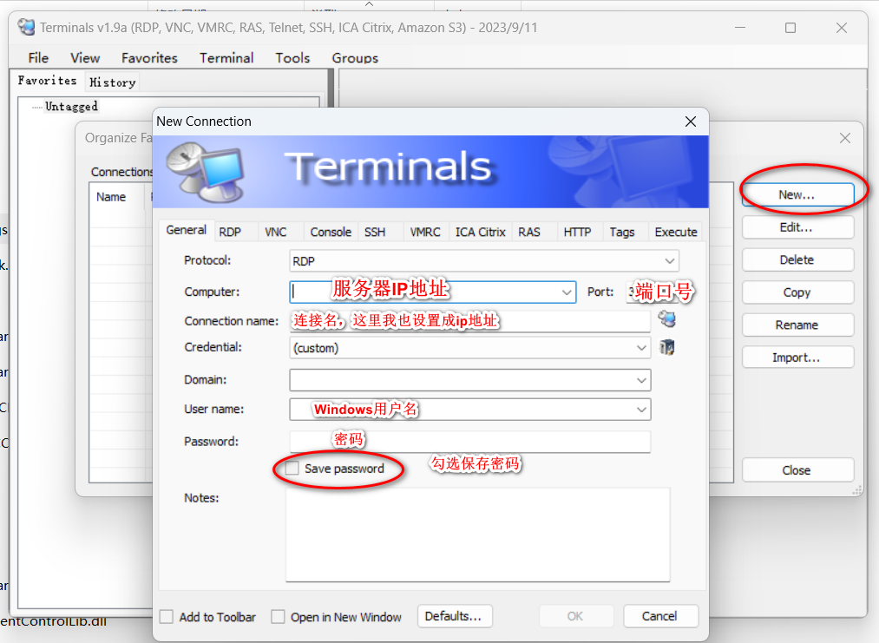Screen dimensions: 879x643
Task: Select the Favorites panel tab
Action: click(x=47, y=80)
